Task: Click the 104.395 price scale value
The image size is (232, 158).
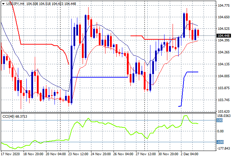Action: tap(224, 40)
